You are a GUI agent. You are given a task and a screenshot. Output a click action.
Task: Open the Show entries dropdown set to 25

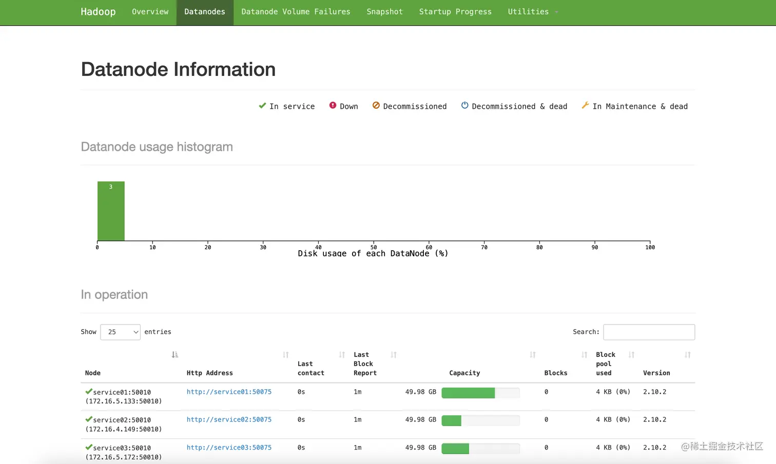coord(120,332)
